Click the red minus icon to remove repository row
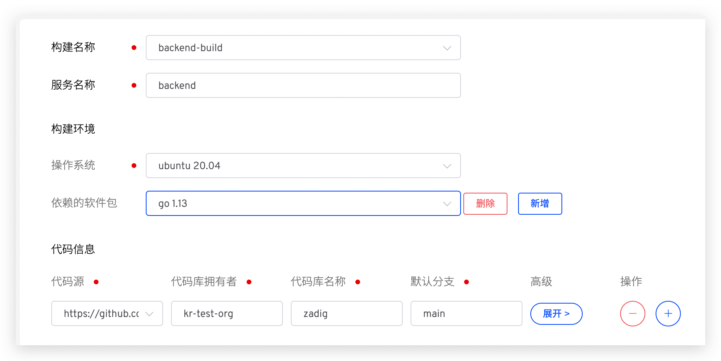The width and height of the screenshot is (721, 361). coord(632,313)
